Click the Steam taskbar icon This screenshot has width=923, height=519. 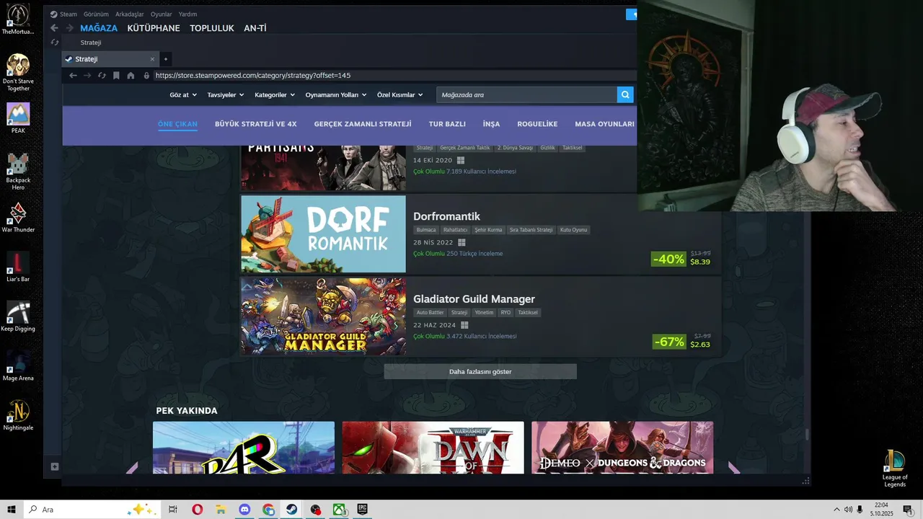click(x=292, y=510)
